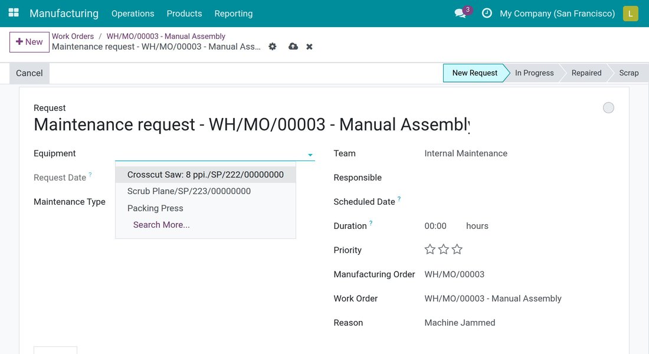
Task: Set priority to the second star
Action: click(443, 249)
